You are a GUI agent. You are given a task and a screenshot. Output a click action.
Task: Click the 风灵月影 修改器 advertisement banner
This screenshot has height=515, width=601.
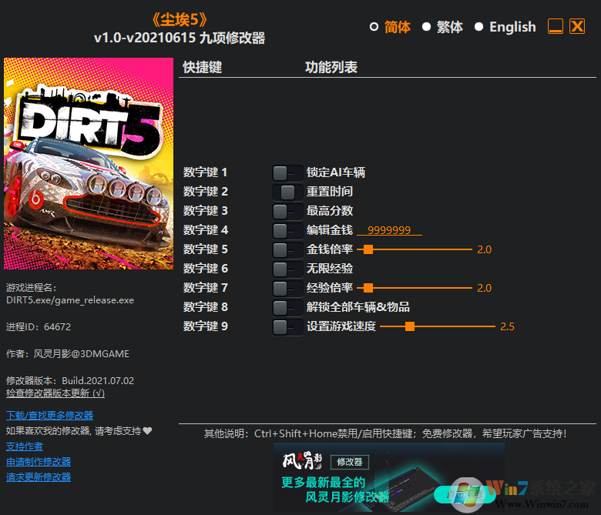(x=389, y=473)
